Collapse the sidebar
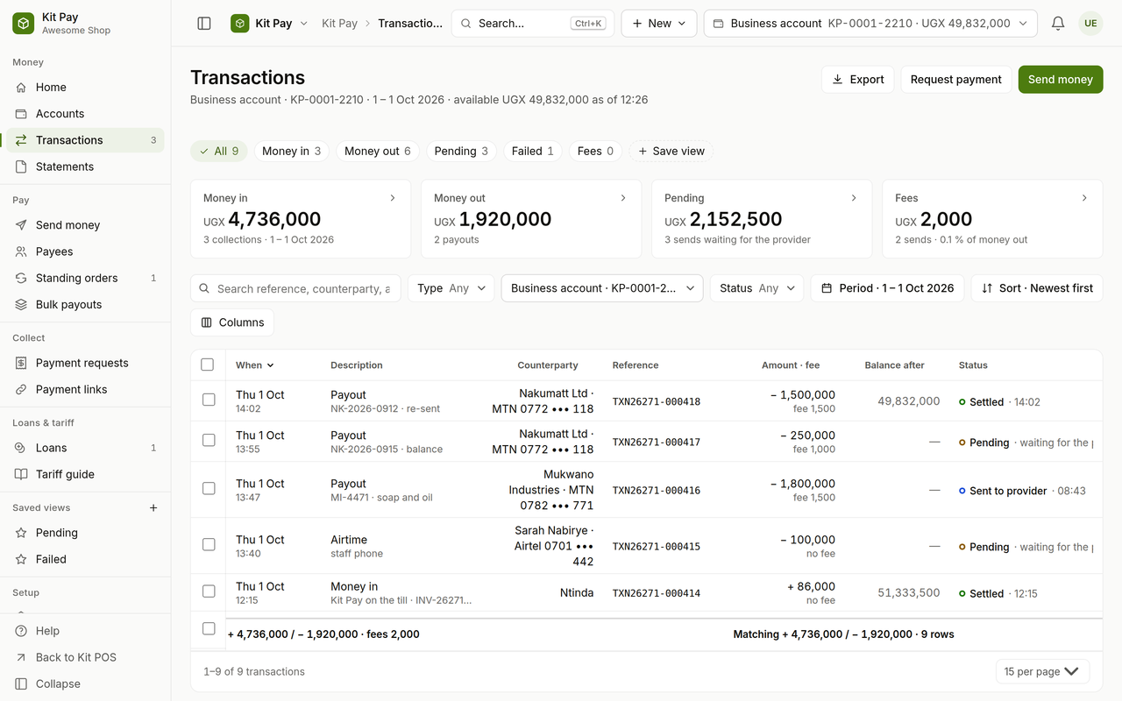Viewport: 1122px width, 701px height. [x=85, y=683]
